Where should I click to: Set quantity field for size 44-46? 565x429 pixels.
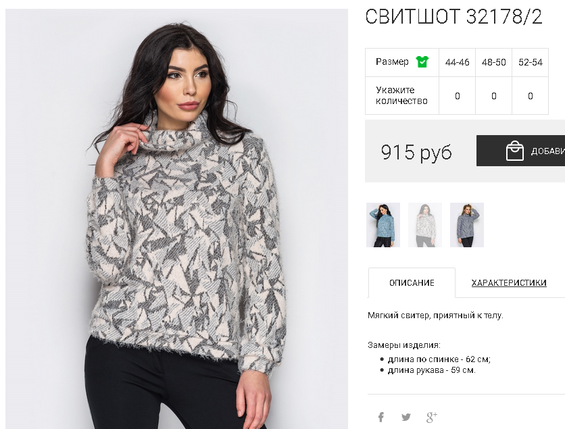point(458,96)
